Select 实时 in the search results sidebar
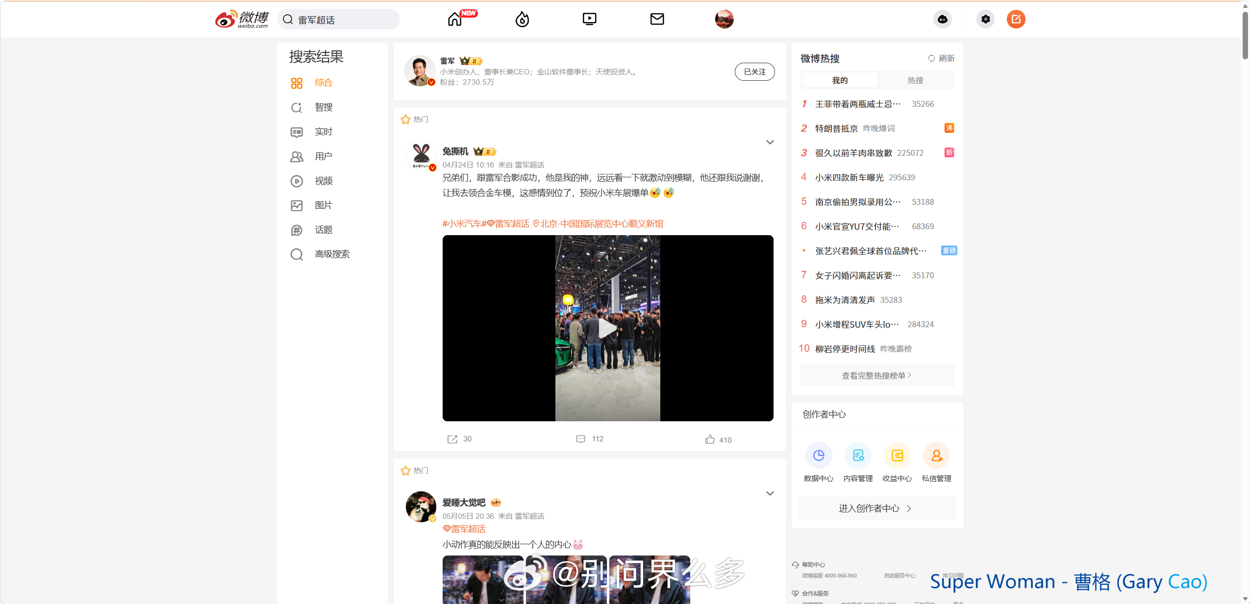 click(324, 132)
